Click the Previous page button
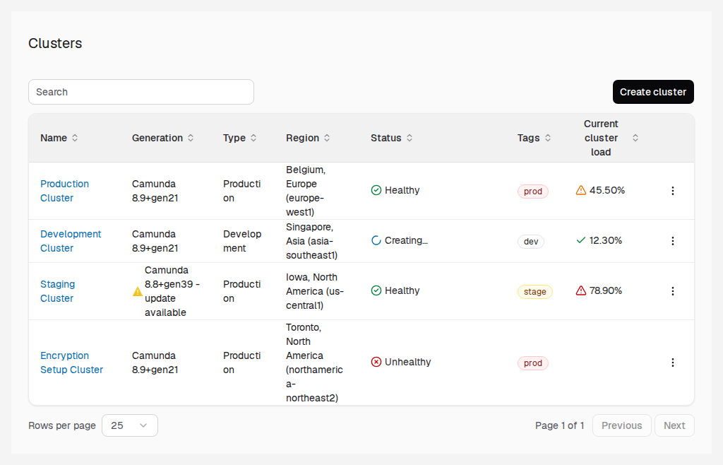The image size is (723, 465). tap(621, 425)
